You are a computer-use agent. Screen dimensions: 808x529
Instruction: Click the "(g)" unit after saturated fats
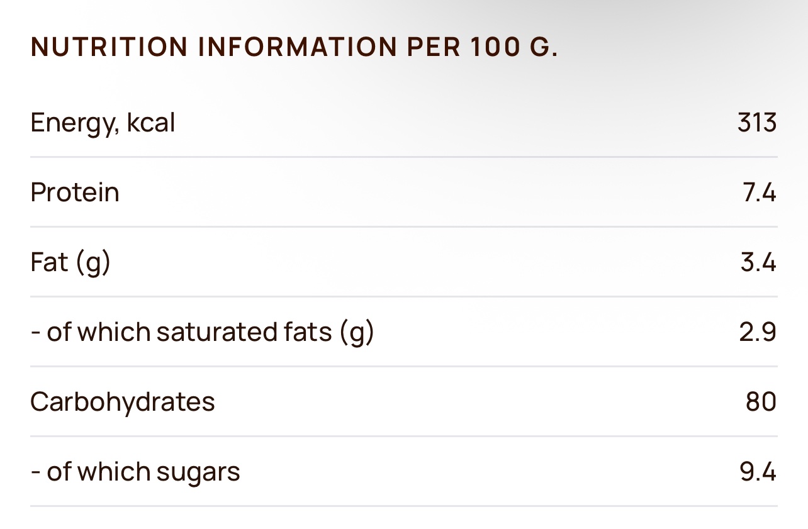click(357, 331)
